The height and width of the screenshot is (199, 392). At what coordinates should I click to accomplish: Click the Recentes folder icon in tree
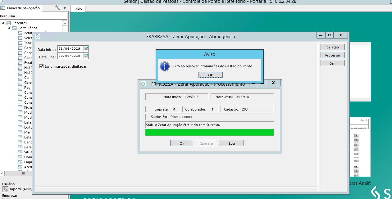pyautogui.click(x=9, y=23)
